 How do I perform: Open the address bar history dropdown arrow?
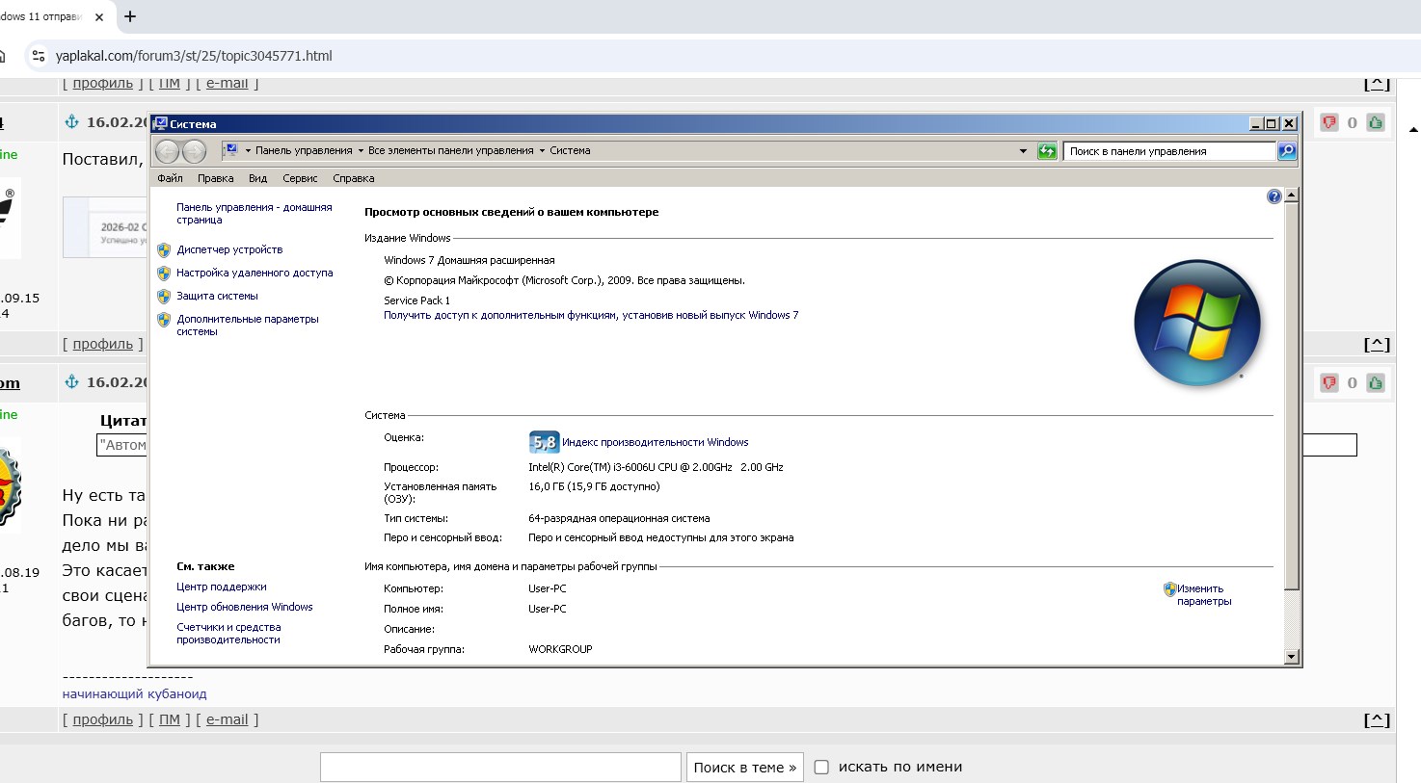pyautogui.click(x=1023, y=151)
